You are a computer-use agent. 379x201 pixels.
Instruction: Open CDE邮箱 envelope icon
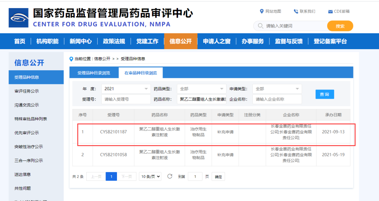pos(330,11)
